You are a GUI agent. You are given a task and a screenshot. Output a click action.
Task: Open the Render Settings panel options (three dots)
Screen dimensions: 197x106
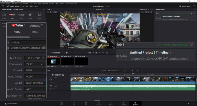[x=44, y=9]
